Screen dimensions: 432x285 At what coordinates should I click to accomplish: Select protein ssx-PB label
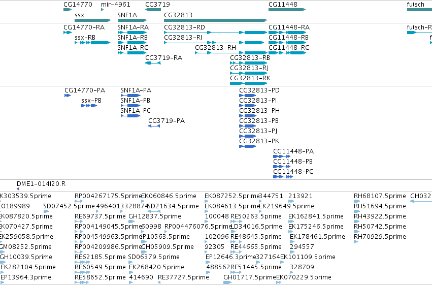coord(91,101)
